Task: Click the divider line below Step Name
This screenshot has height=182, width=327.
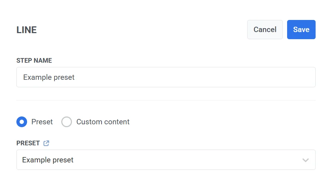Action: [x=166, y=100]
